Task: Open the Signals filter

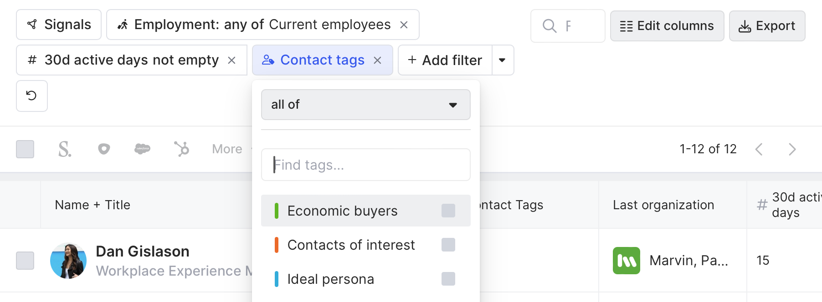Action: pos(59,25)
